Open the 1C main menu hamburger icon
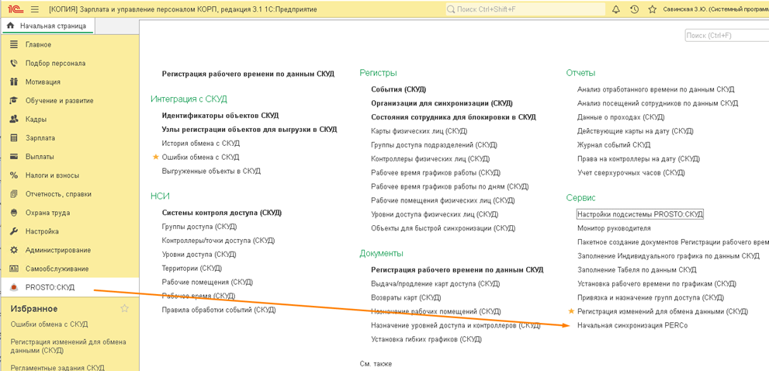769x371 pixels. [x=34, y=9]
